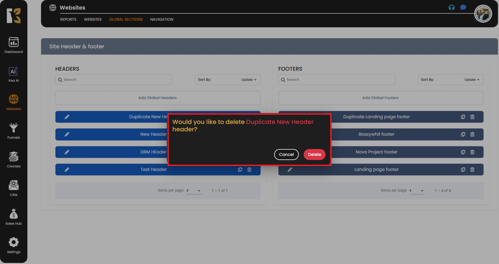Cancel the delete header dialog

pyautogui.click(x=286, y=155)
